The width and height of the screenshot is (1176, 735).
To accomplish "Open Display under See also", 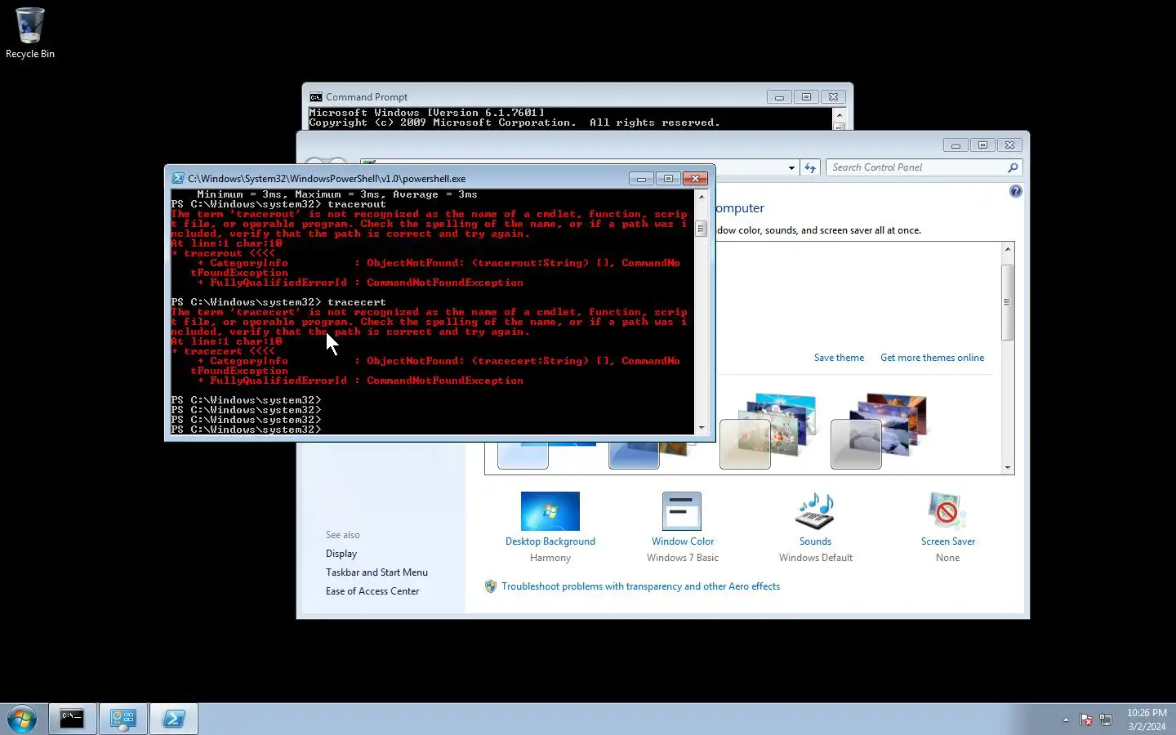I will click(341, 554).
